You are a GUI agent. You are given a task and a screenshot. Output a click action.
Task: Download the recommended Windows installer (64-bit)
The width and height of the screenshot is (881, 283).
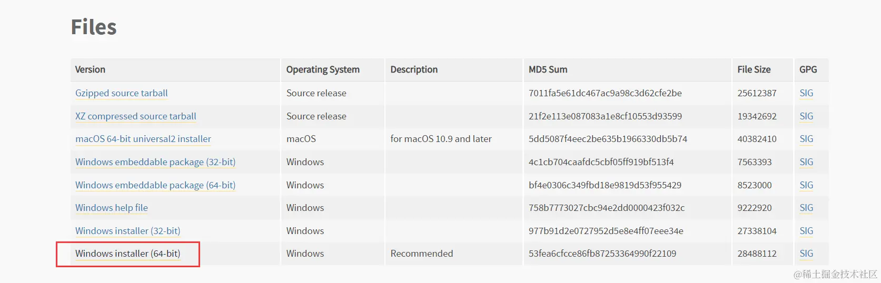[x=127, y=254]
